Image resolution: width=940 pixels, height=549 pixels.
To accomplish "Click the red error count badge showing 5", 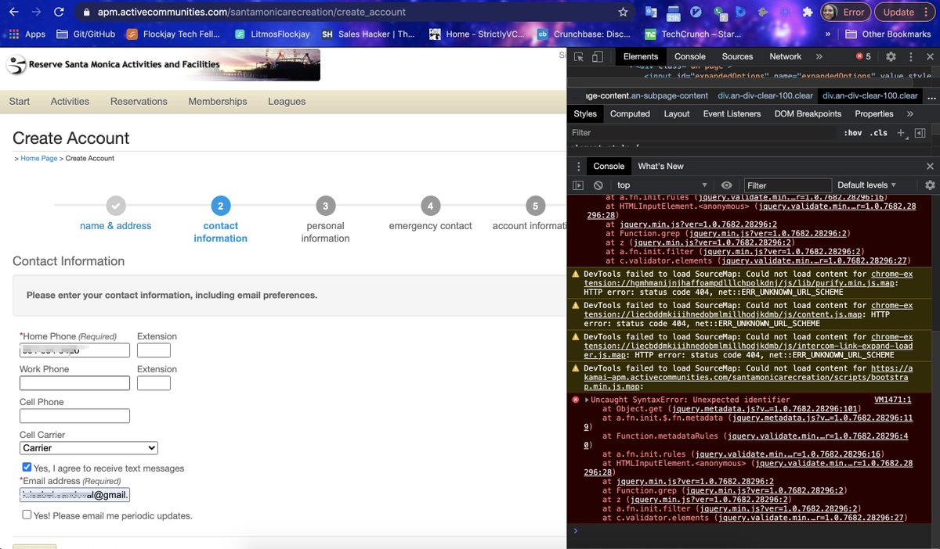I will (863, 56).
